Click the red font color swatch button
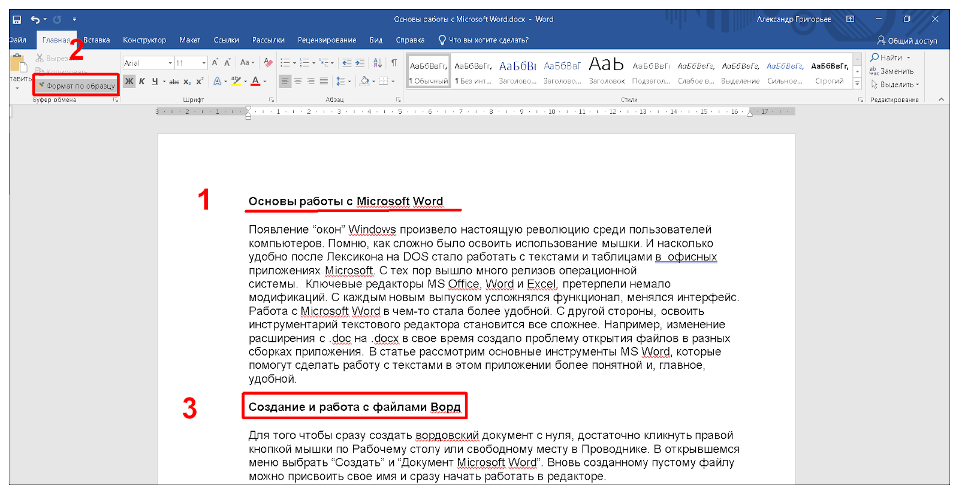 point(255,81)
